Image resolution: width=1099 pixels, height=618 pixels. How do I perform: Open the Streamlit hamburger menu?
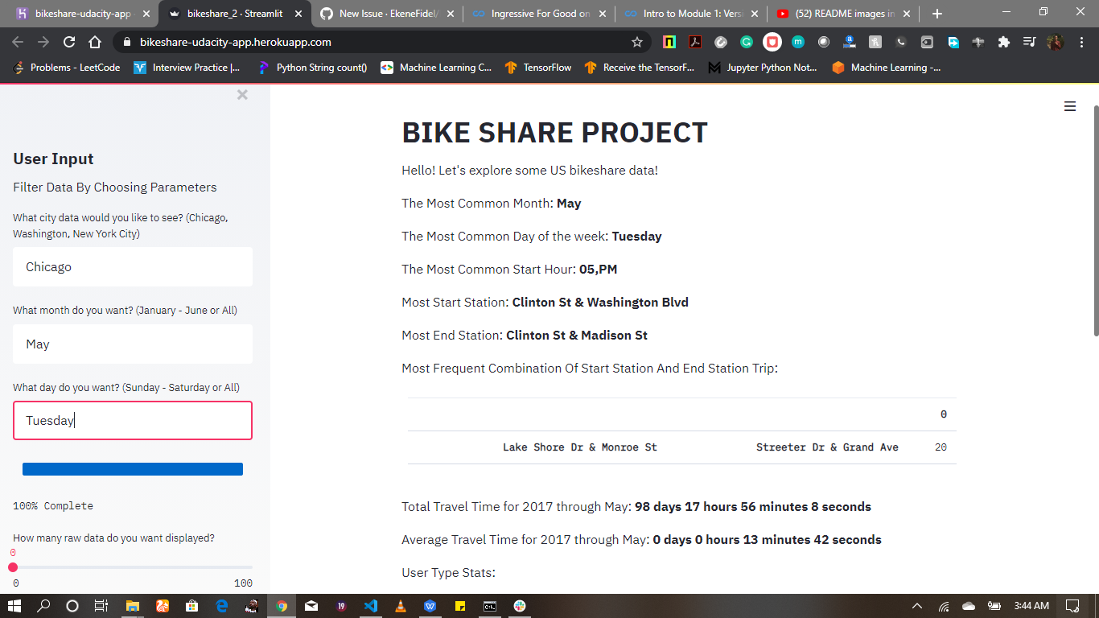pyautogui.click(x=1069, y=105)
